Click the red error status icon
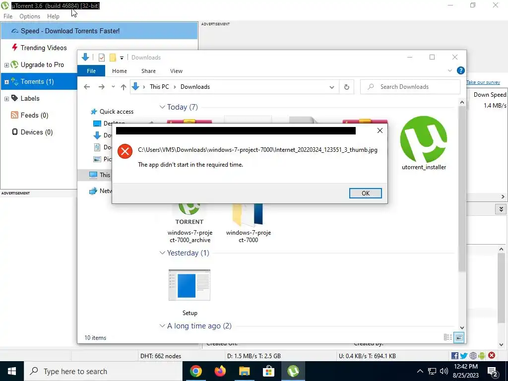Screen dimensions: 508x381 (x=492, y=355)
